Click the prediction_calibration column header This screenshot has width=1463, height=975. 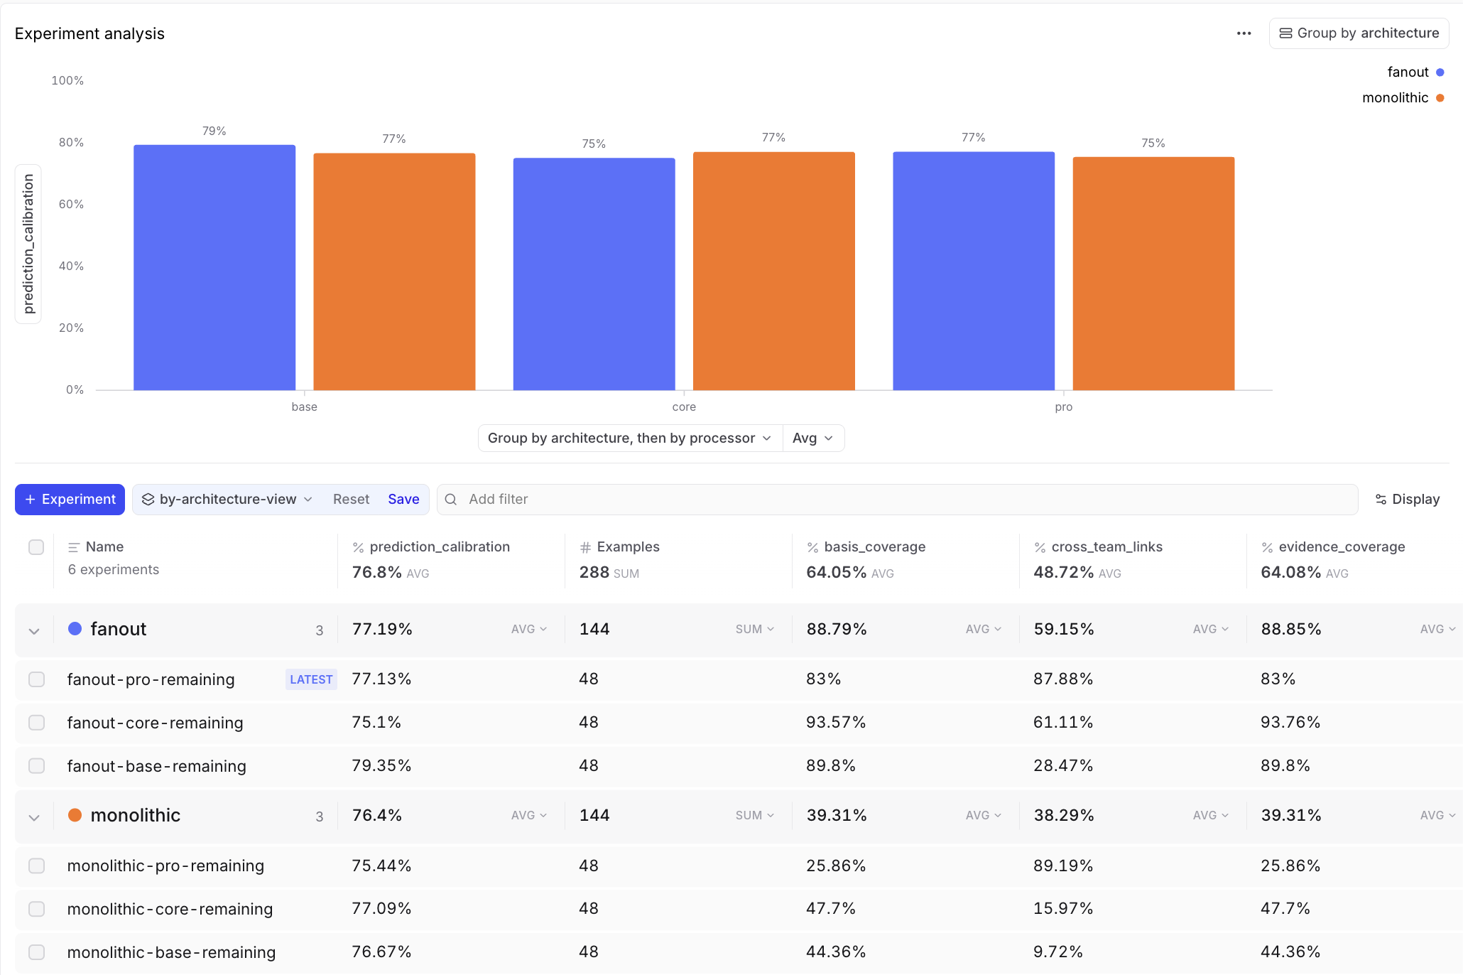click(x=440, y=547)
